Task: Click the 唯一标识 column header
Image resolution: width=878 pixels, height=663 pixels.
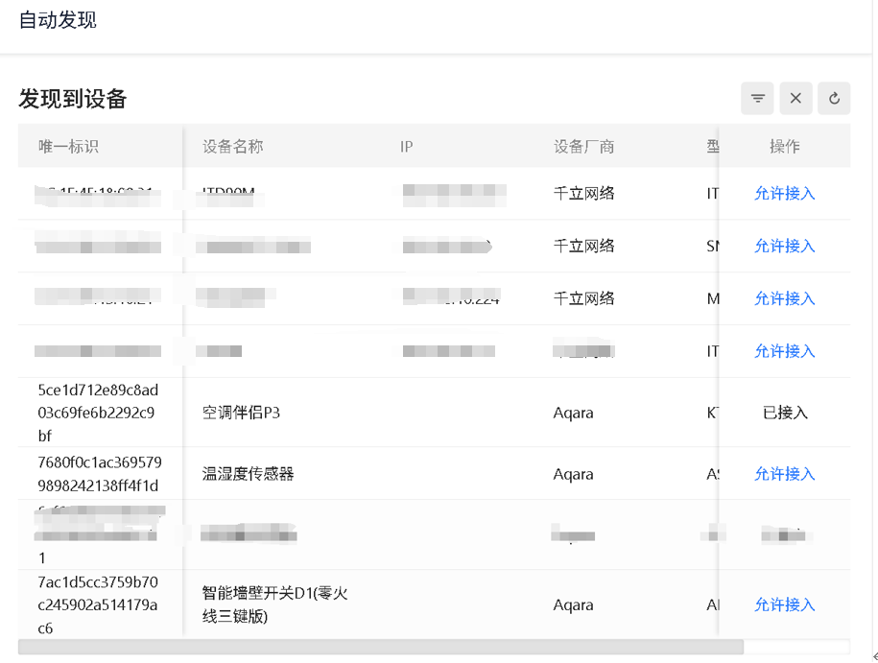Action: [68, 147]
